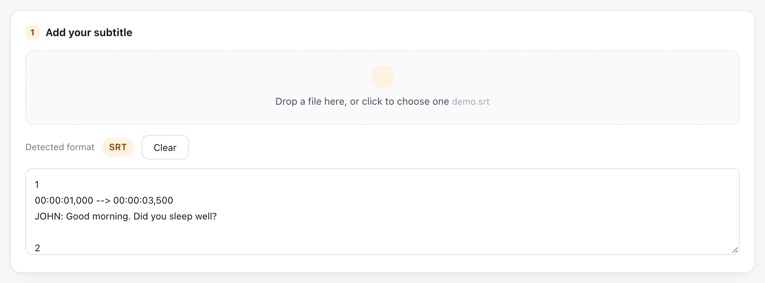Place cursor on the 00:00:03,500 end timestamp
765x283 pixels.
(143, 200)
